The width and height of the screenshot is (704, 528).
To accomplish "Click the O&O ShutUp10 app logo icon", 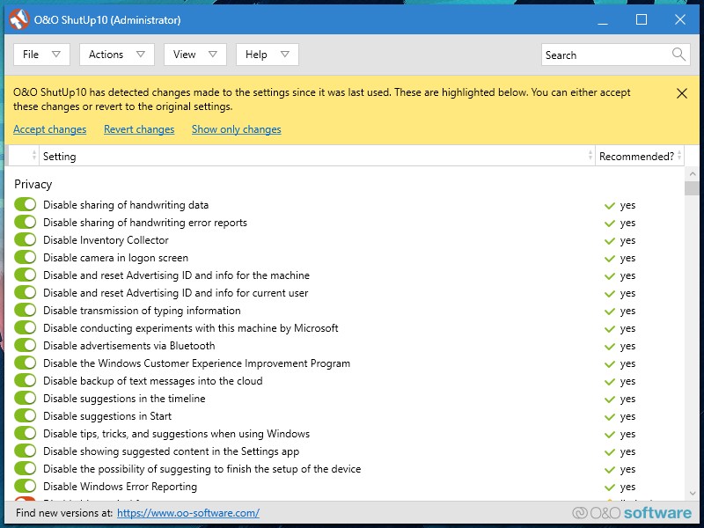I will tap(18, 19).
